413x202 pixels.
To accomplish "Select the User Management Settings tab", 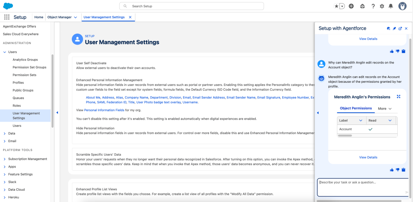I will [x=104, y=17].
